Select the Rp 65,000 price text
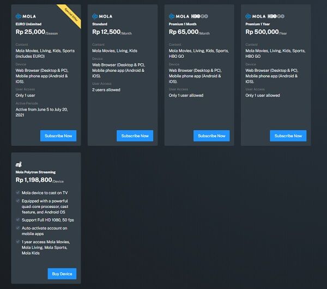The width and height of the screenshot is (327, 289). click(184, 32)
